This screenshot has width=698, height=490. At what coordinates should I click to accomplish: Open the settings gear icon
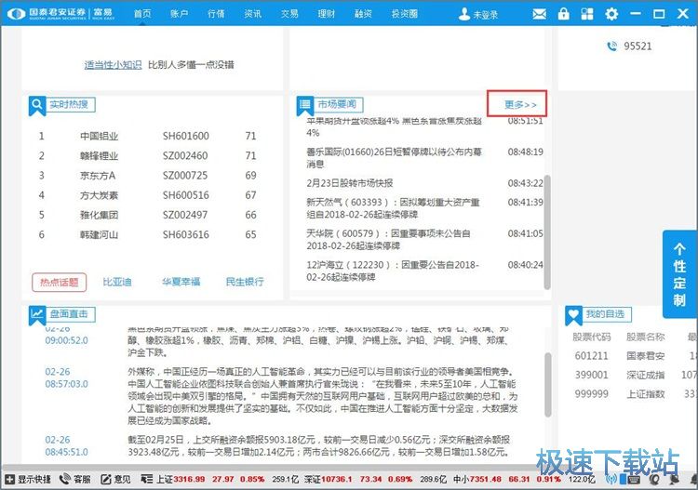pos(611,14)
